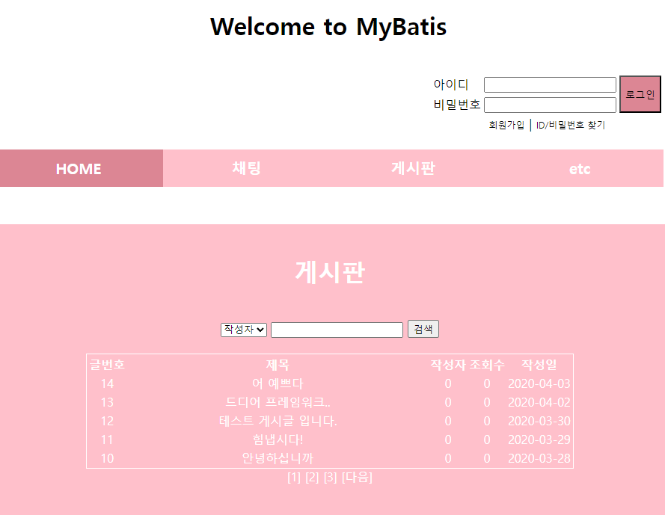Click the [다음] pagination link
This screenshot has height=515, width=665.
click(x=357, y=478)
